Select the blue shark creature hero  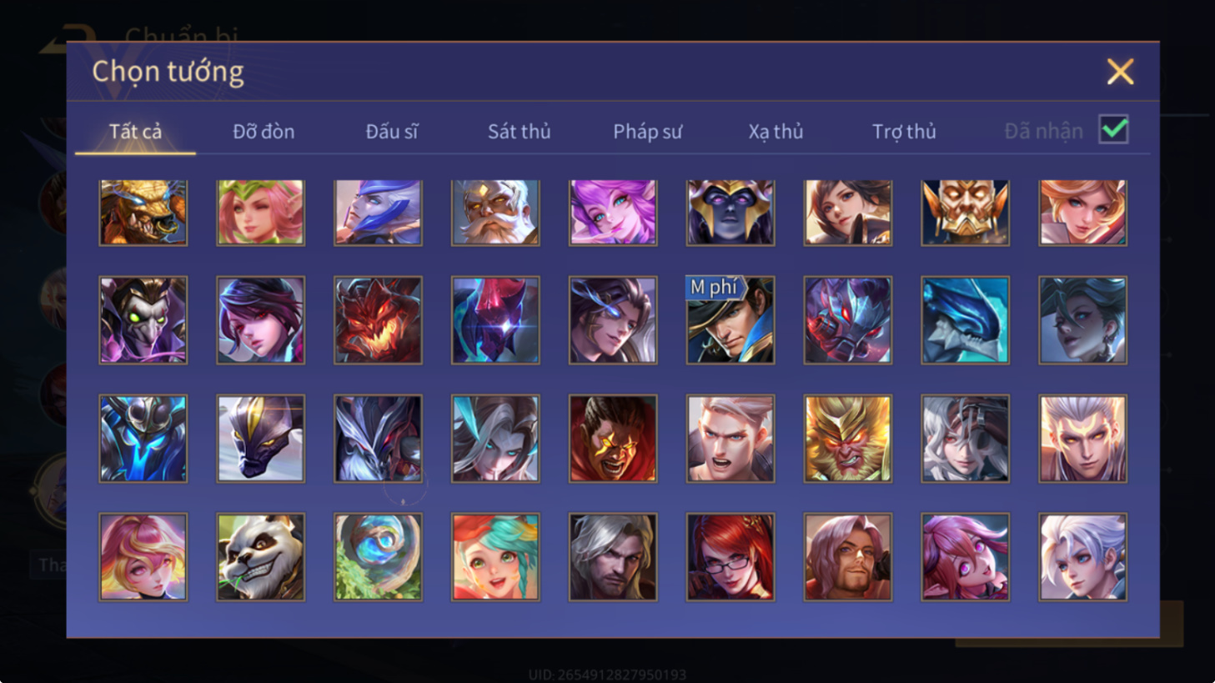click(x=965, y=320)
